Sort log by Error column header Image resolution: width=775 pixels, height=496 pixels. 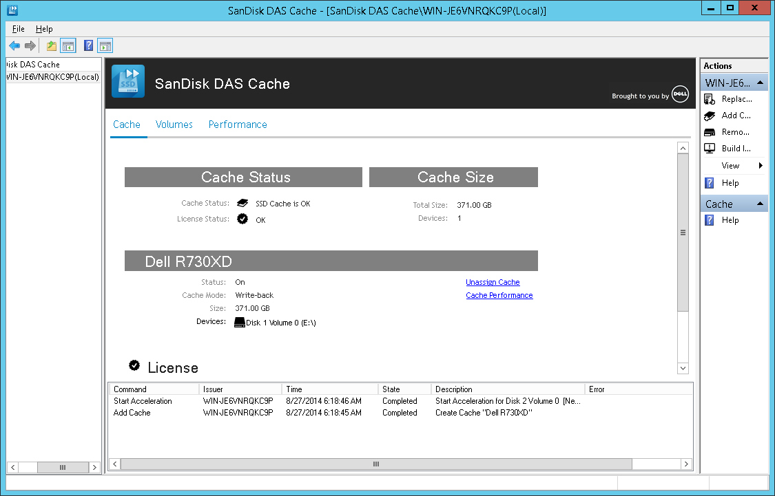coord(638,389)
